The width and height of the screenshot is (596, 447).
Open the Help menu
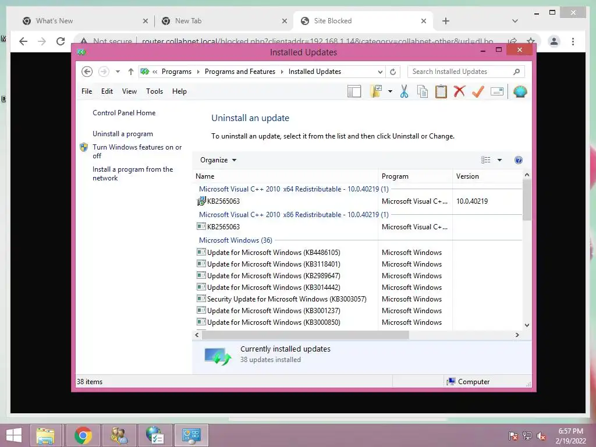tap(179, 91)
